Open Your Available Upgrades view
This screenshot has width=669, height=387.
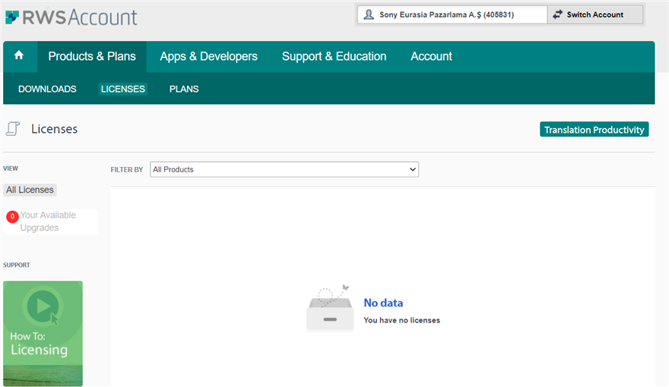point(50,222)
